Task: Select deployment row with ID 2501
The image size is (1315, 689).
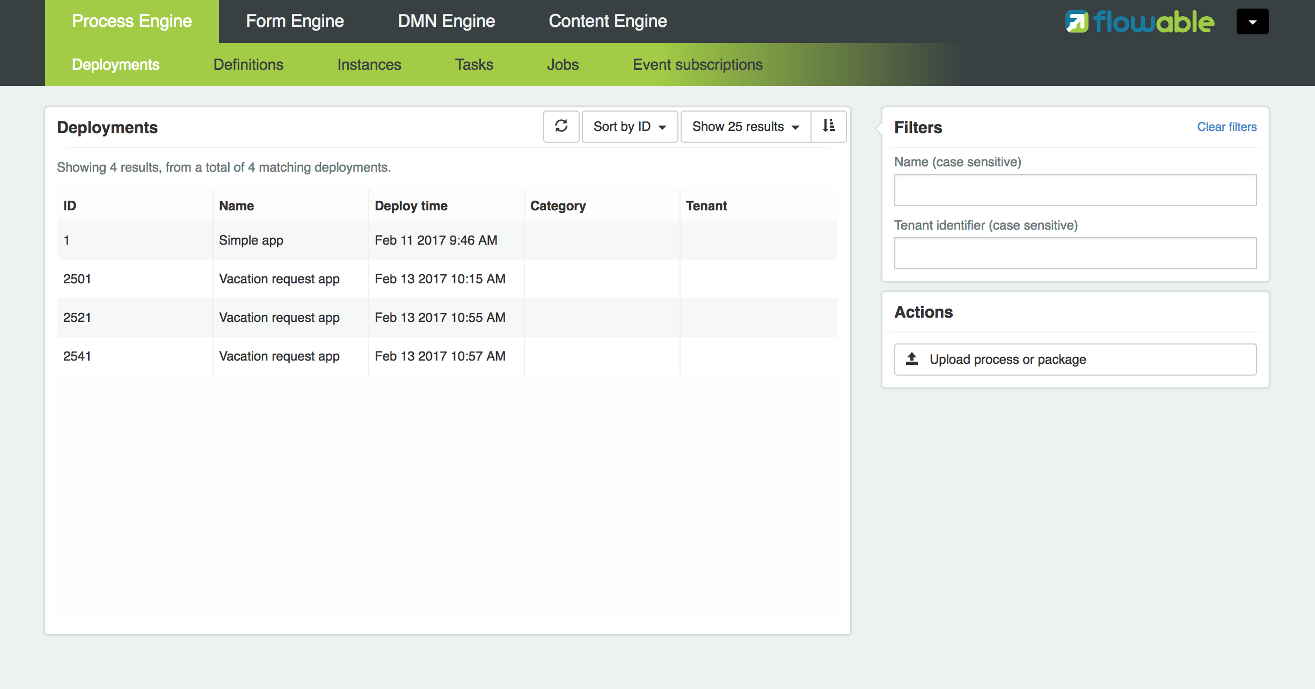Action: 447,279
